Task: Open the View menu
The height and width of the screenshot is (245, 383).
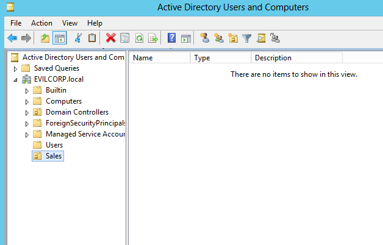Action: [70, 23]
